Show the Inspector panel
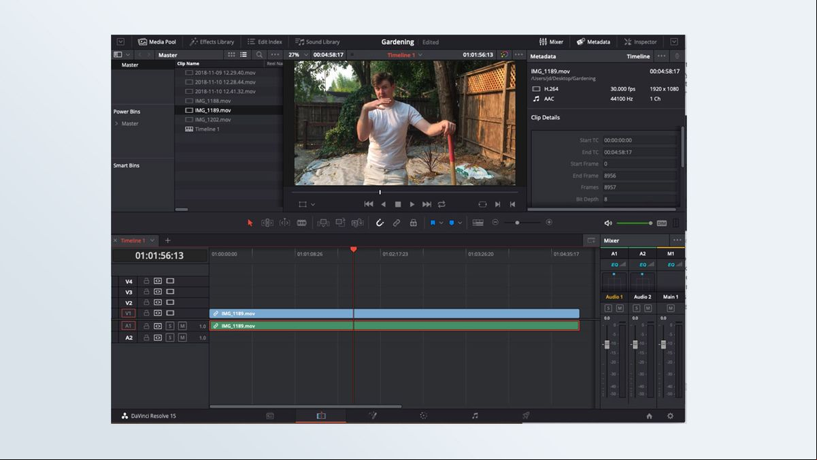 [x=640, y=42]
